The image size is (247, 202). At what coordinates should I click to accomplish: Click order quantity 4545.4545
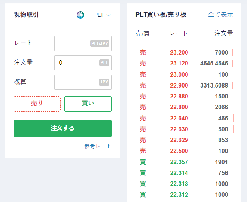(x=214, y=64)
